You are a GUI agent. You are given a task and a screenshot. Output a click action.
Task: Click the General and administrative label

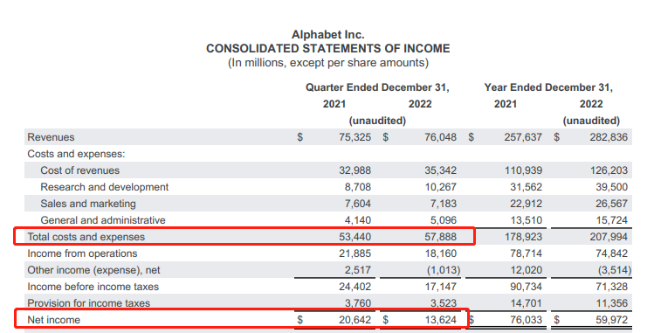click(x=103, y=220)
